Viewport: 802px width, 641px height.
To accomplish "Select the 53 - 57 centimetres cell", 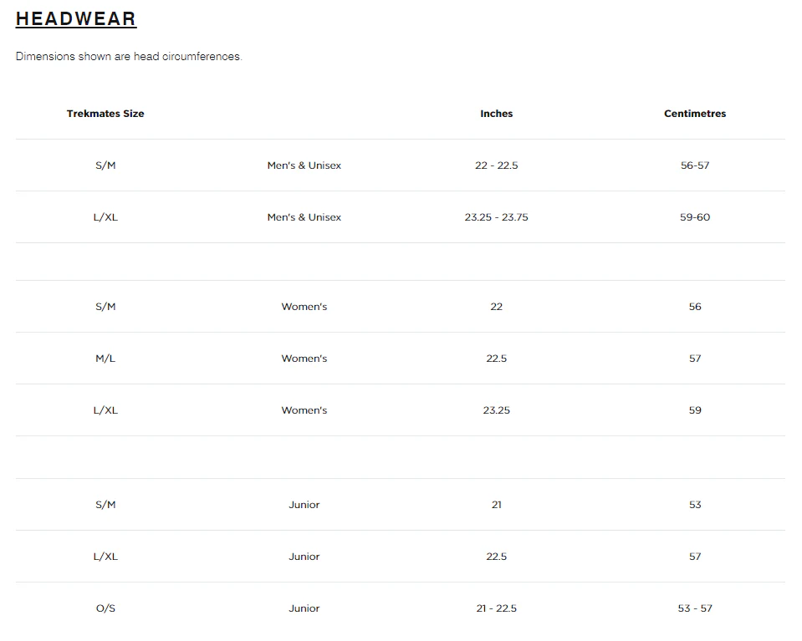I will coord(695,608).
